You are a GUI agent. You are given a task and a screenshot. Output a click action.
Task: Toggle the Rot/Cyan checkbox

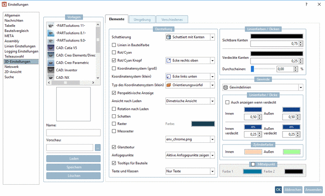point(114,52)
